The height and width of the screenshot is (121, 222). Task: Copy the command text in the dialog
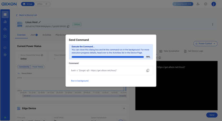(x=148, y=70)
